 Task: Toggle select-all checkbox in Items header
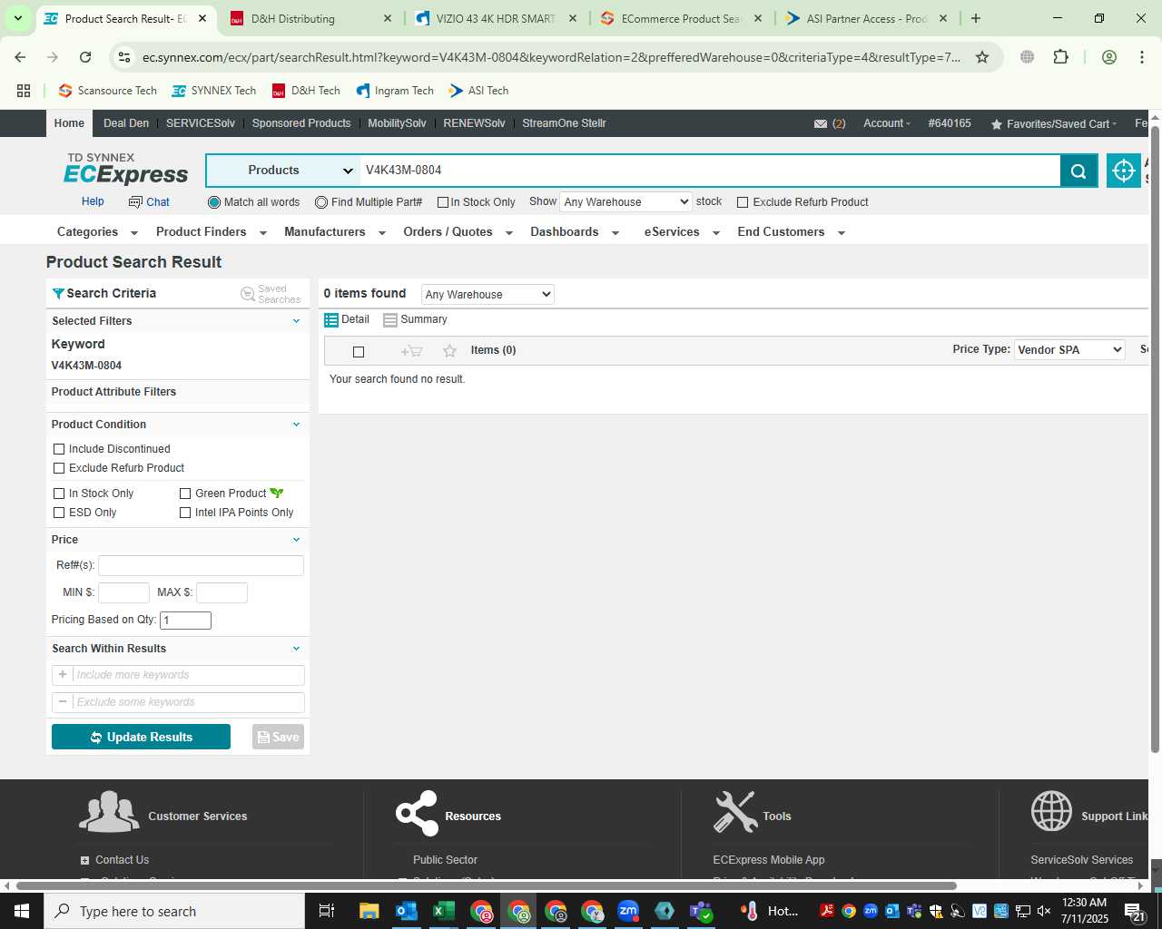pos(359,351)
